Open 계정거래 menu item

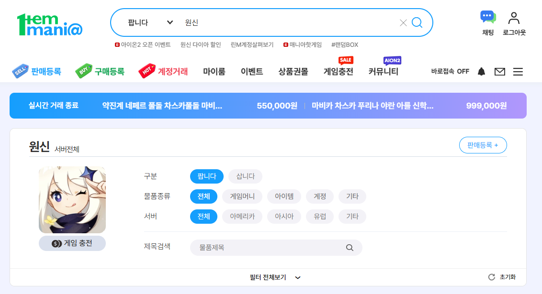coord(173,71)
